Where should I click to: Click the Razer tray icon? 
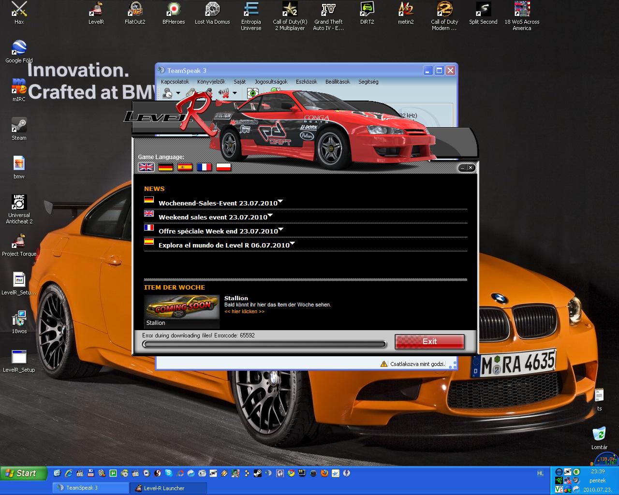tap(560, 480)
